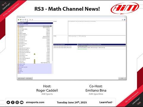
Task: Expand the AiM Webinar June 2024 folder
Action: [x=18, y=67]
